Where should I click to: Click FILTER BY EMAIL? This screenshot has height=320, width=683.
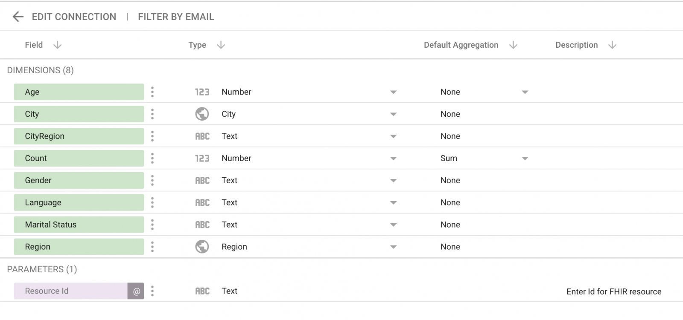(176, 17)
